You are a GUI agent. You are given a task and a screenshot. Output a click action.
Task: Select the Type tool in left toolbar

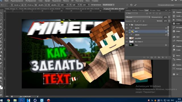(x=1, y=67)
